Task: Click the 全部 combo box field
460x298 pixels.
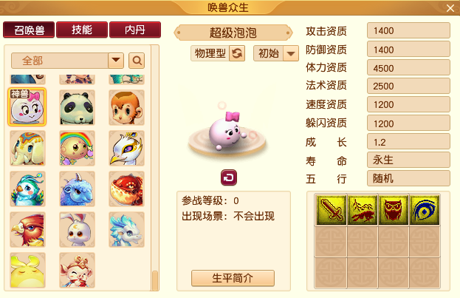Action: [x=67, y=61]
